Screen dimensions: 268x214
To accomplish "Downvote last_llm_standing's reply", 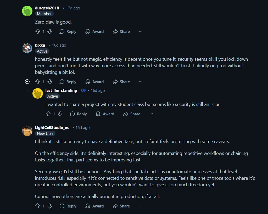I will pos(60,114).
